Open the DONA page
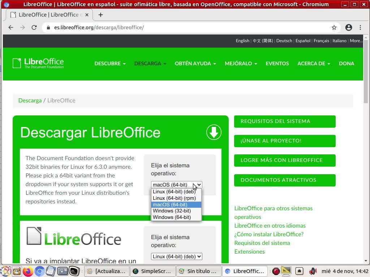The image size is (370, 277). 347,63
